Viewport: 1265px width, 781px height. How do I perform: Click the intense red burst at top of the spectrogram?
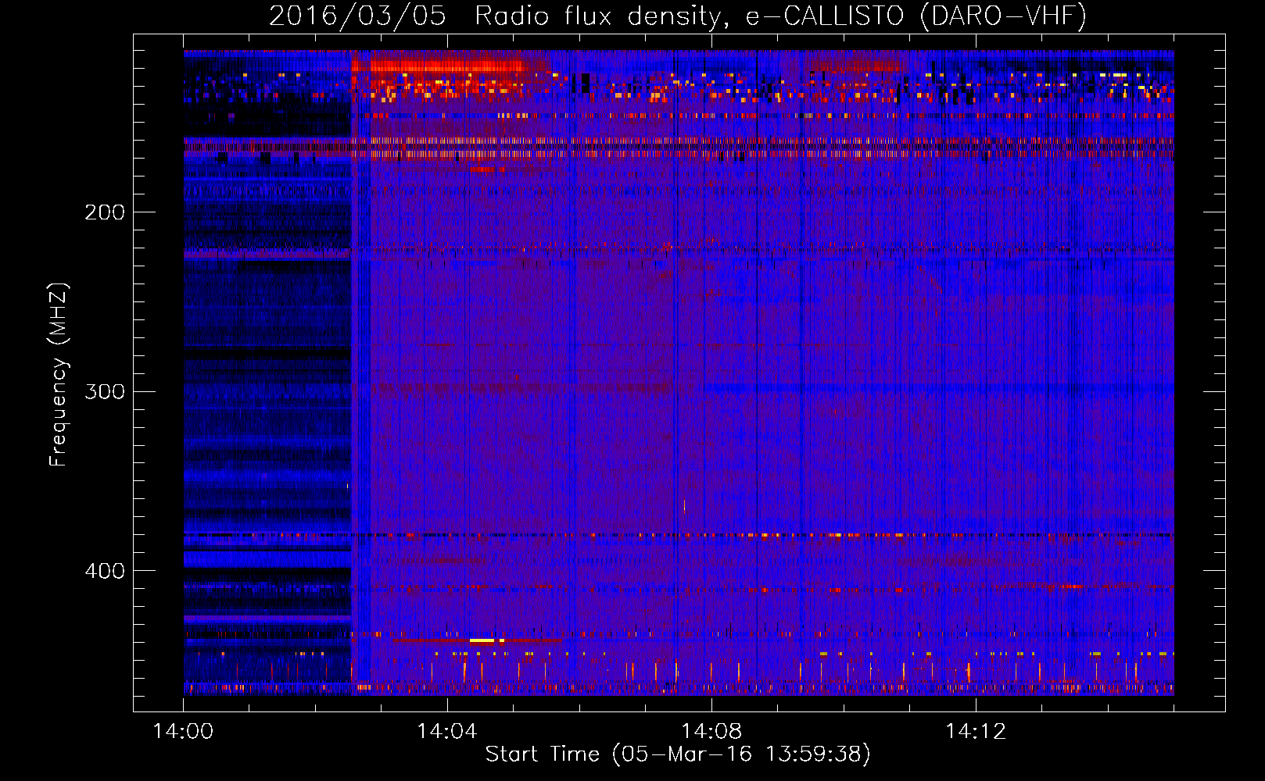coord(446,66)
